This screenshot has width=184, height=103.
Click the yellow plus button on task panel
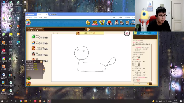(x=41, y=62)
